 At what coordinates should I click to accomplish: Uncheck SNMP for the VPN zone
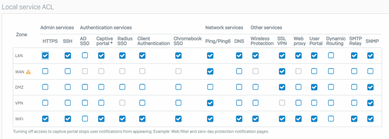[x=370, y=103]
